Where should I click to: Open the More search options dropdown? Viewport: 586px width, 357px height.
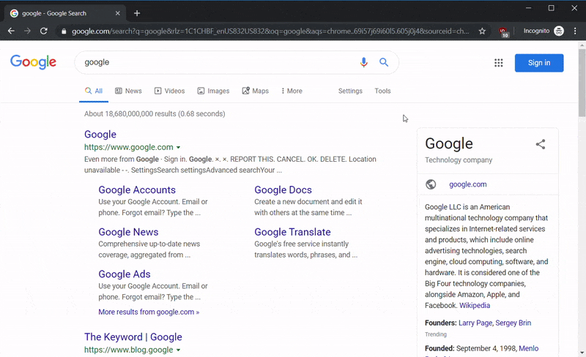click(292, 91)
